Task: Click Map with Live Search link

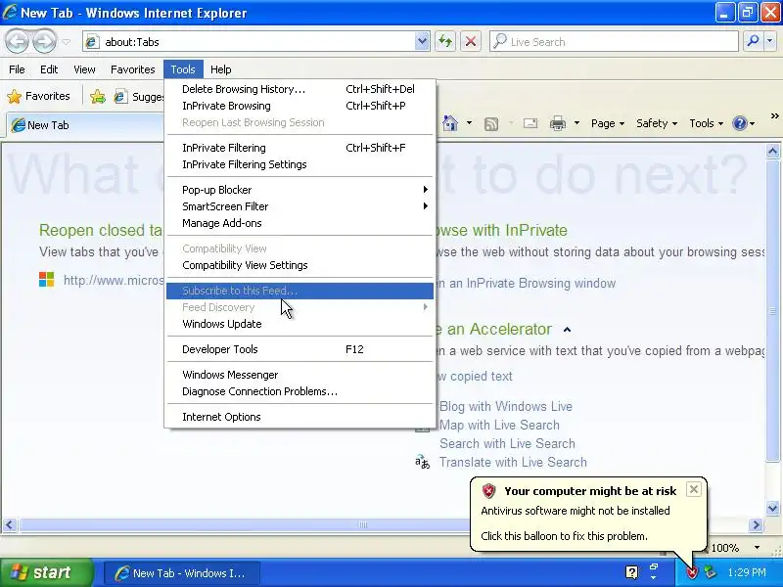Action: point(499,425)
